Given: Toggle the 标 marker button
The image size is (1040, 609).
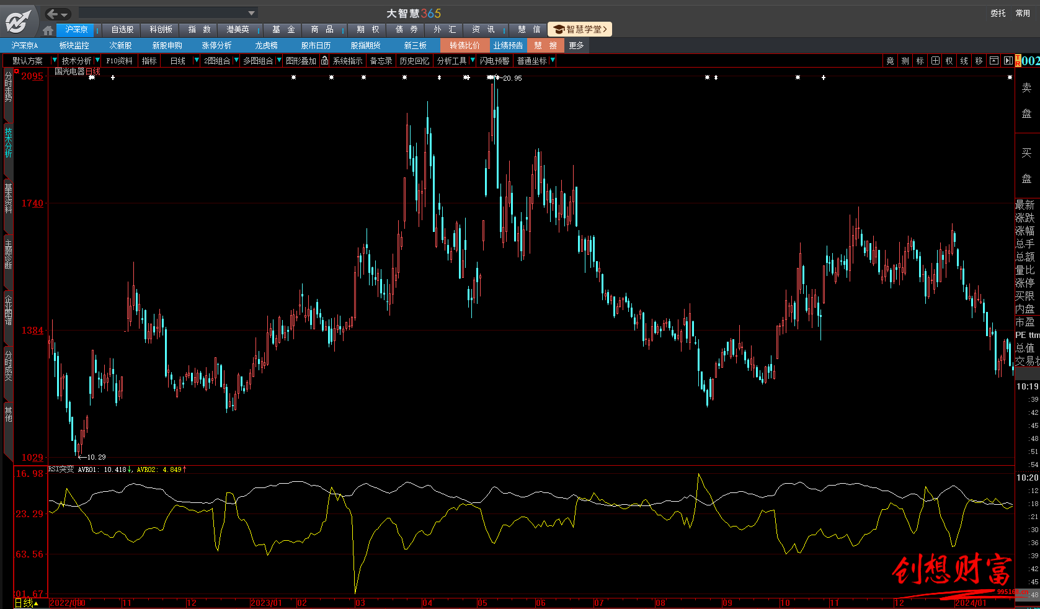Looking at the screenshot, I should tap(920, 61).
